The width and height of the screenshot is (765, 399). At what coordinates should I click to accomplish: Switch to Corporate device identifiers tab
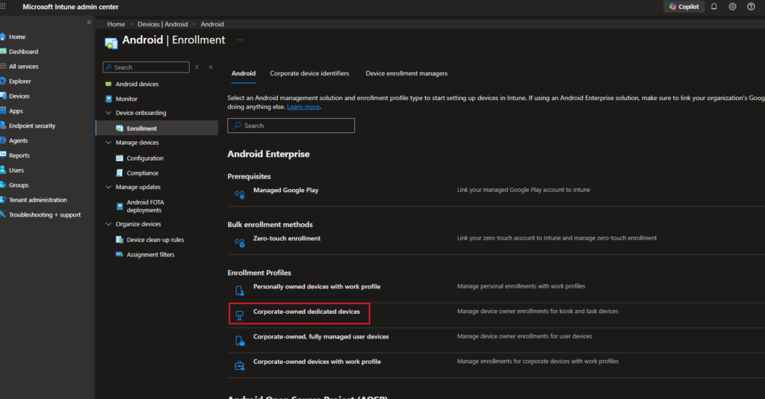(x=309, y=74)
